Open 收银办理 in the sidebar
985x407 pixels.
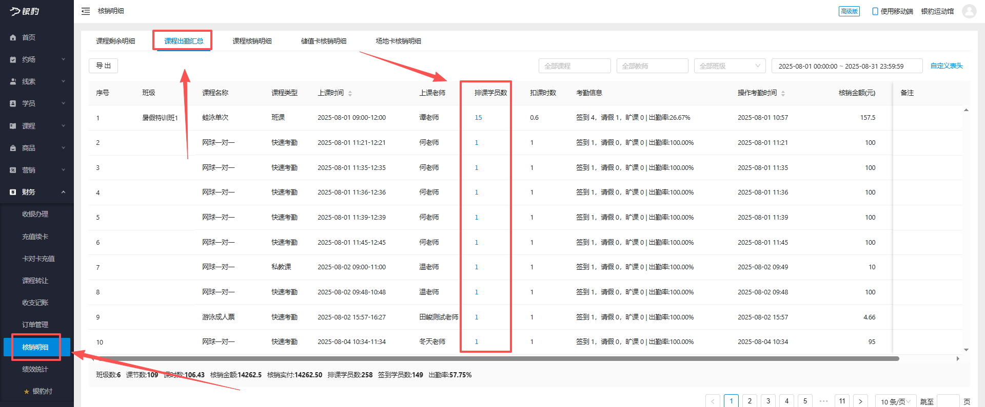tap(35, 214)
